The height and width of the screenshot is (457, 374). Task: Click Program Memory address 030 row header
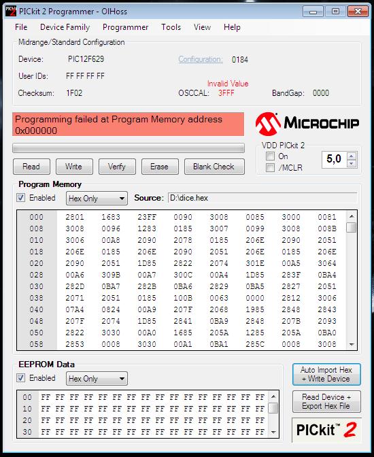point(37,286)
